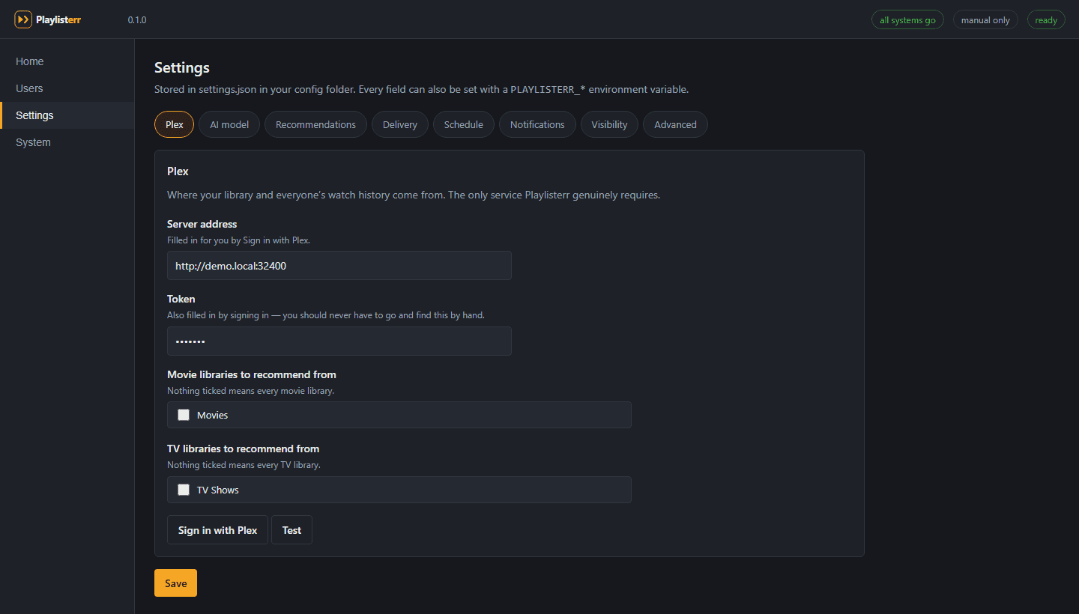Test the Plex connection
The height and width of the screenshot is (614, 1079).
291,530
